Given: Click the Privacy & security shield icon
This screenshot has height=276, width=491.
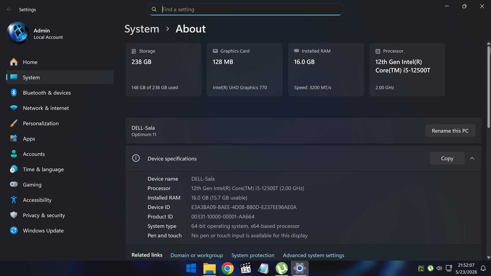Looking at the screenshot, I should (13, 215).
